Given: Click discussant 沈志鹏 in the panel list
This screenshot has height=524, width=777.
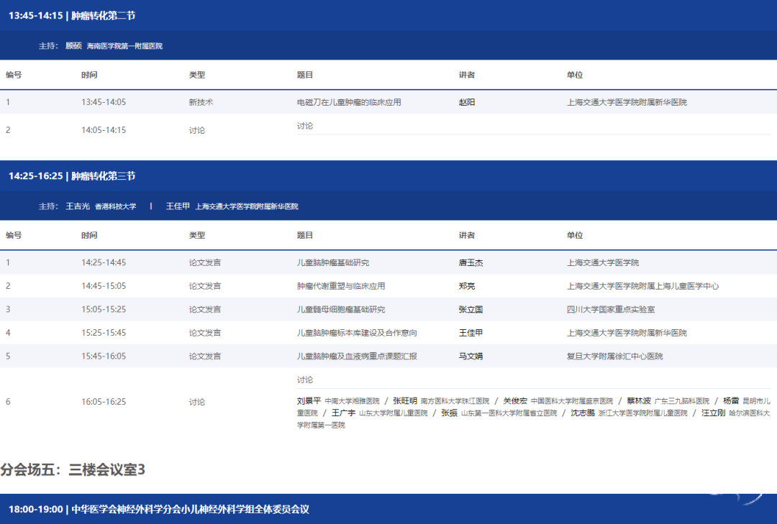Looking at the screenshot, I should (583, 413).
